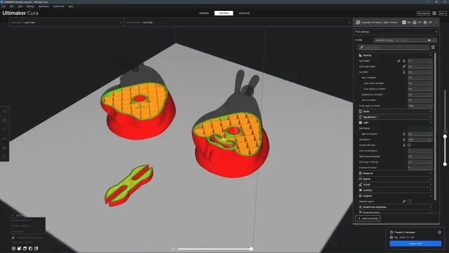This screenshot has width=449, height=253.
Task: Select the Move tool in left toolbar
Action: pyautogui.click(x=4, y=111)
